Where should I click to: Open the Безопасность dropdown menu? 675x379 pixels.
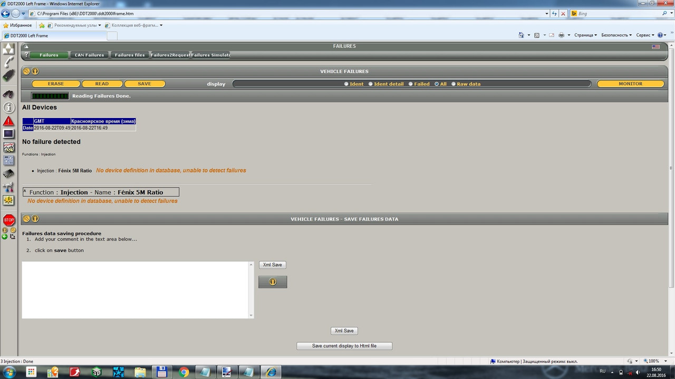click(616, 35)
